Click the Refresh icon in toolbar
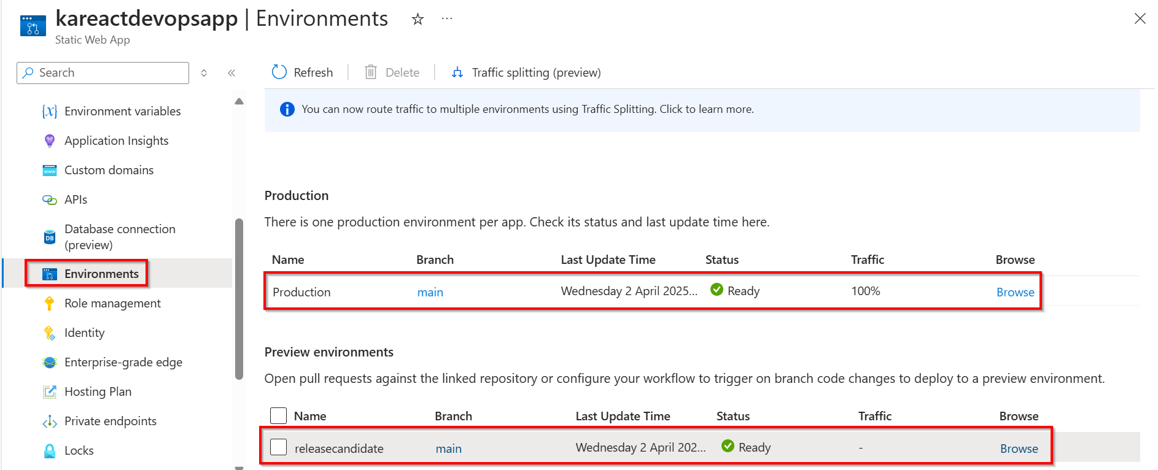This screenshot has height=470, width=1158. (x=279, y=72)
